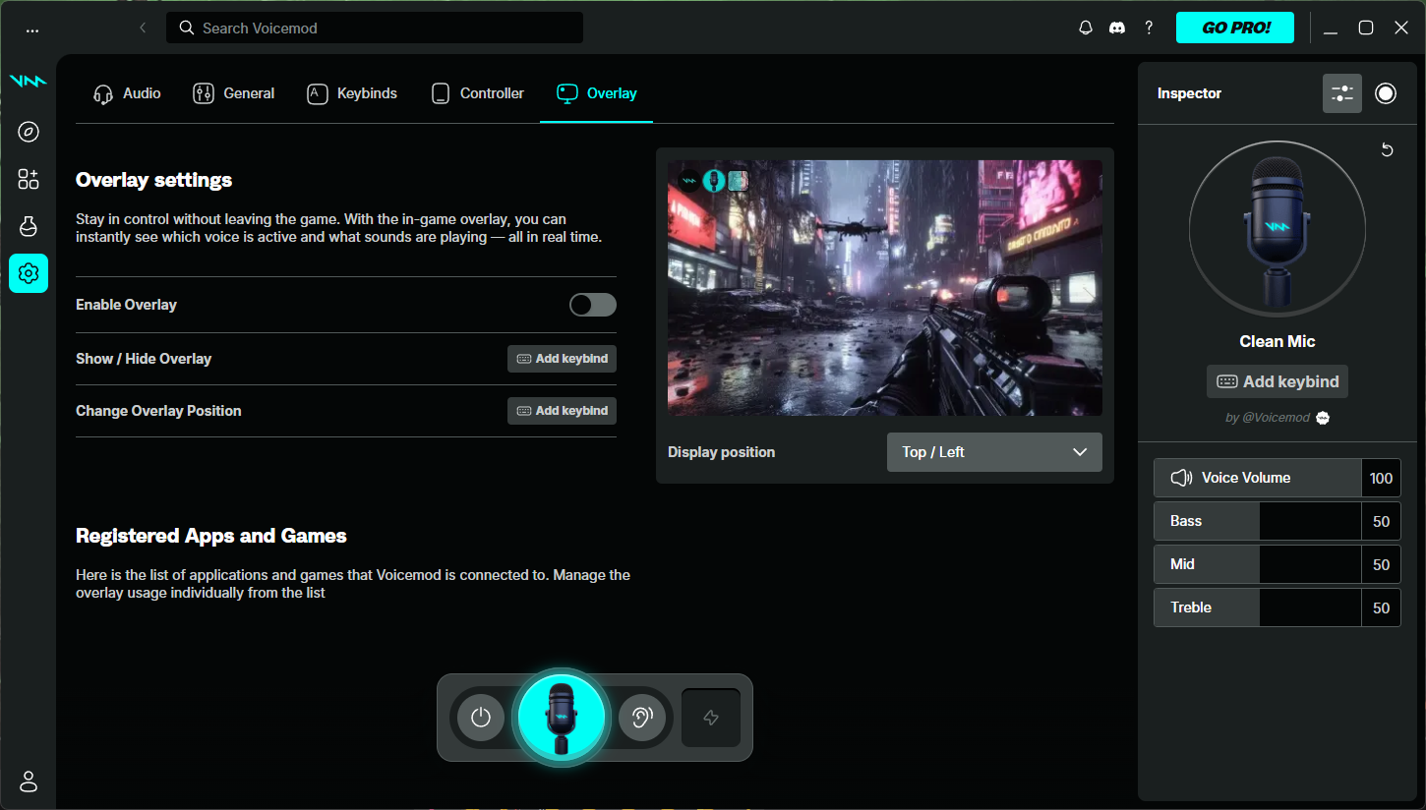
Task: Switch to the Audio tab
Action: (127, 93)
